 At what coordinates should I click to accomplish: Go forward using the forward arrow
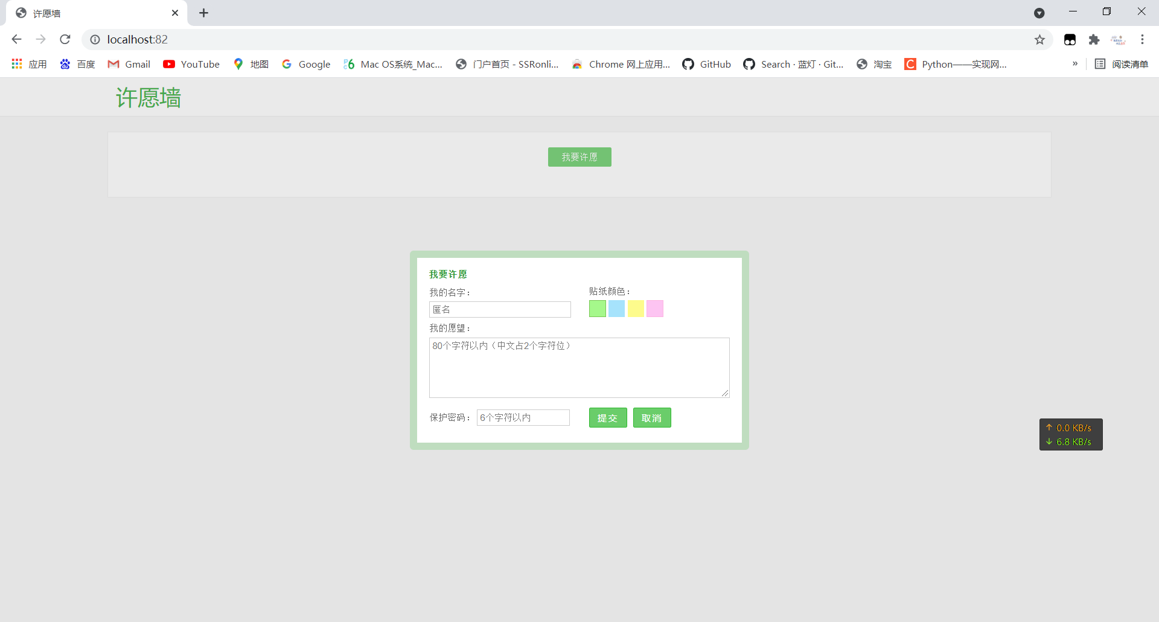pyautogui.click(x=40, y=39)
